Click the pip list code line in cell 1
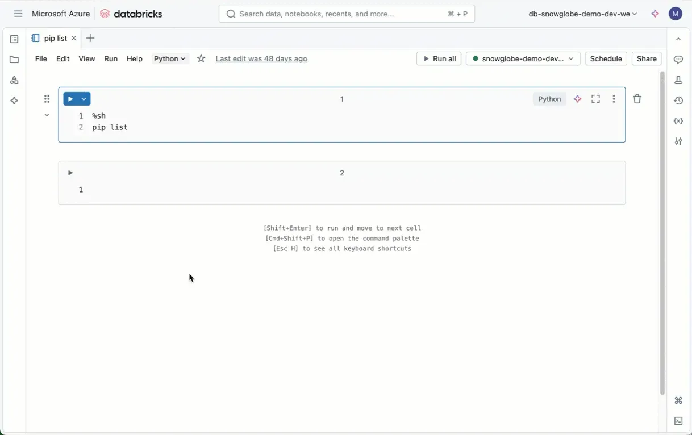The height and width of the screenshot is (435, 692). tap(110, 127)
